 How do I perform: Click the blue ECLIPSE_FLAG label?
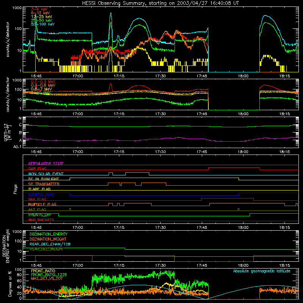tap(41, 194)
